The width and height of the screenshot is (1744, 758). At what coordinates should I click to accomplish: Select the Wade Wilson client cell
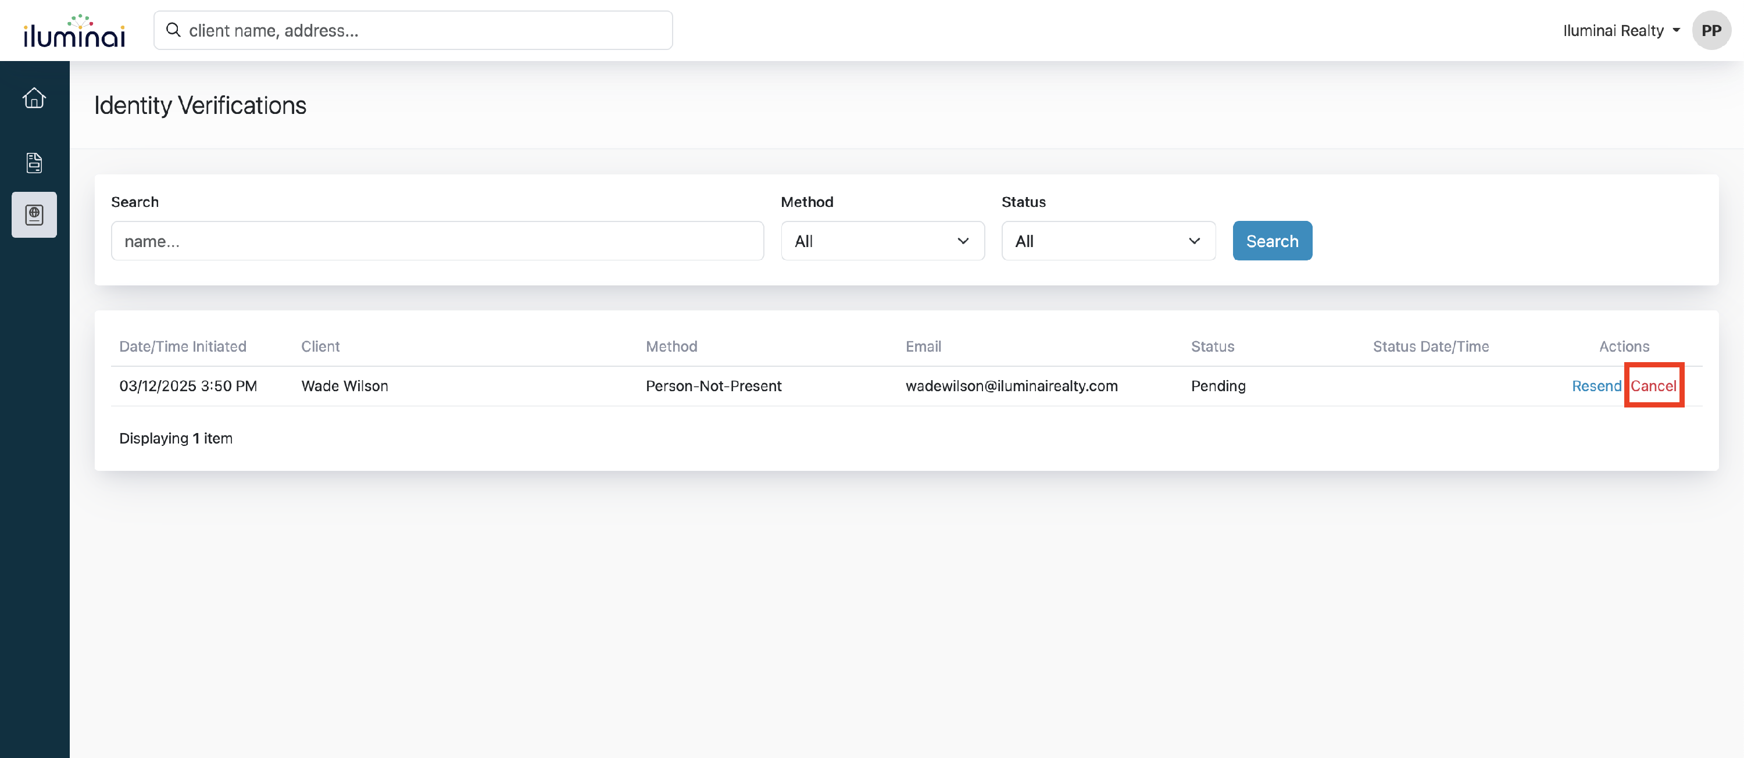click(x=345, y=386)
